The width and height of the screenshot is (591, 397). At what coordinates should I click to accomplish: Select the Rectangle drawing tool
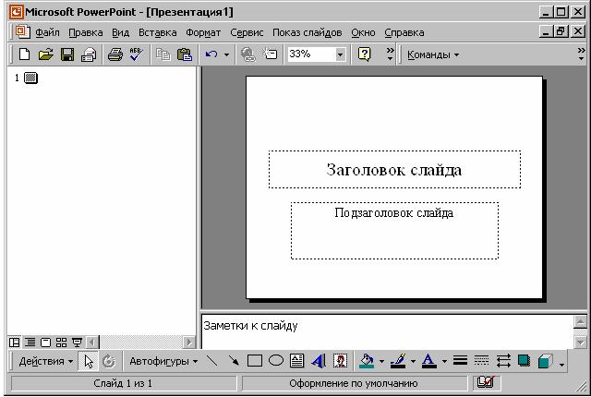point(255,361)
